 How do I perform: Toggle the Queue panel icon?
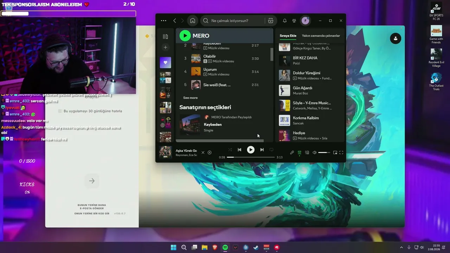[x=300, y=153]
